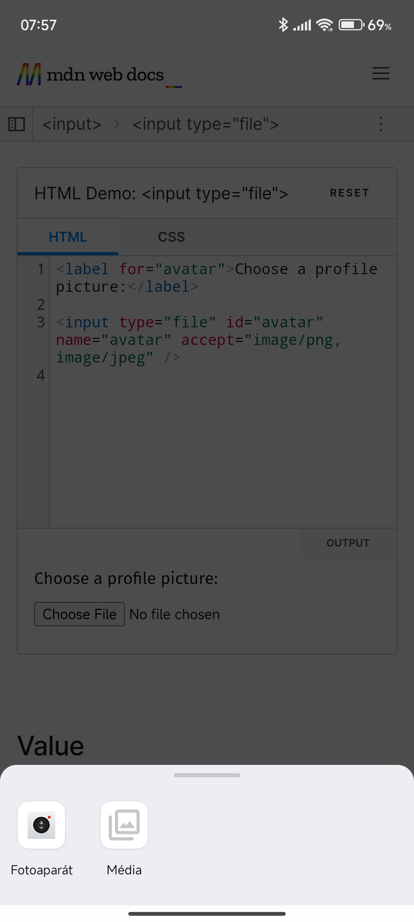Toggle the sidebar panel icon

pos(17,124)
